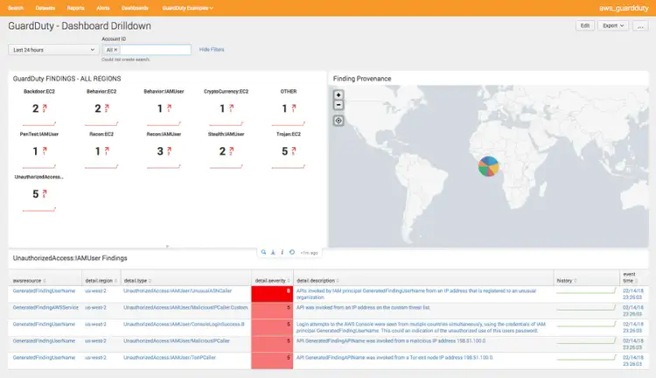Click the Hide Filters link

click(213, 50)
